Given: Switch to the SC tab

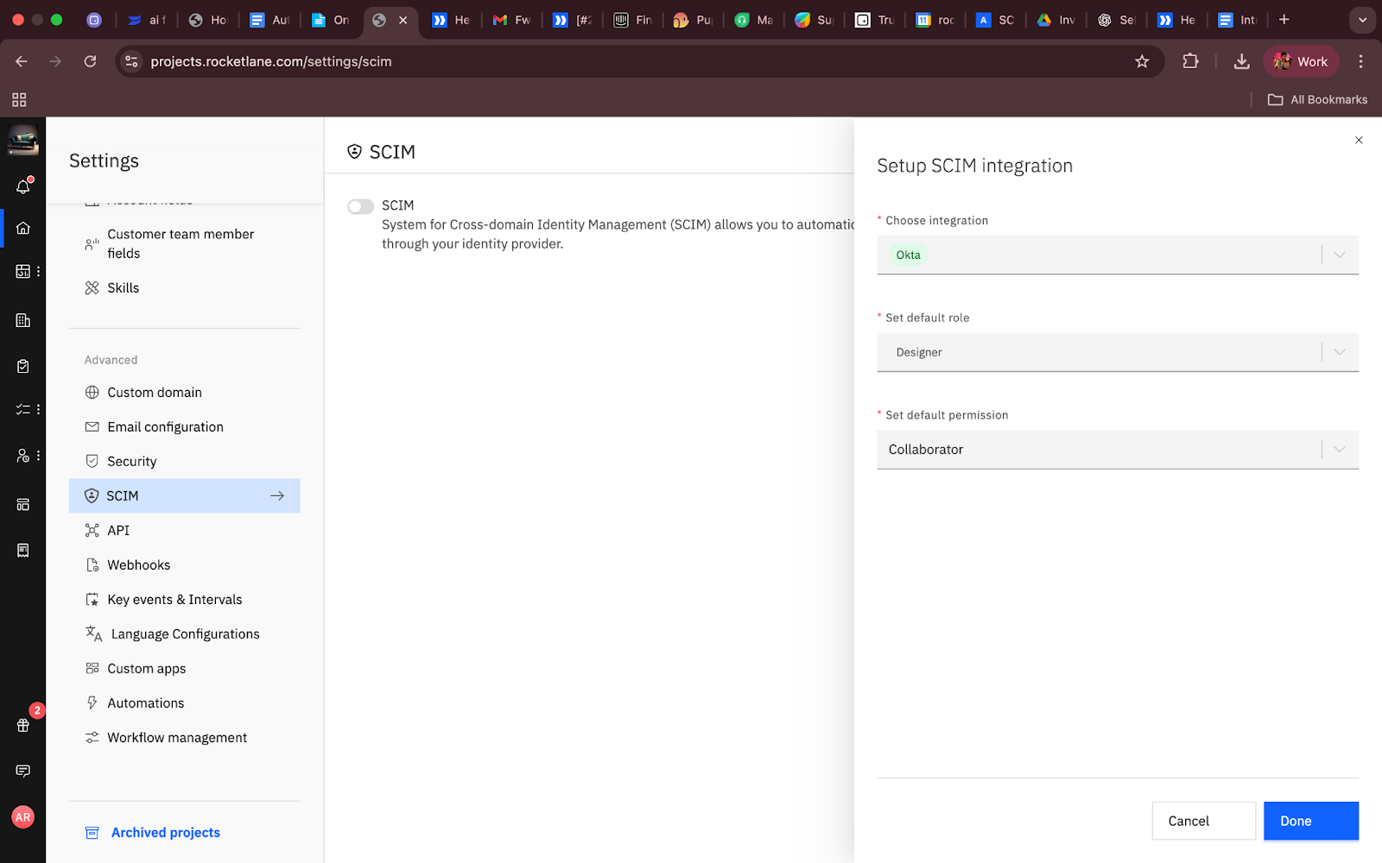Looking at the screenshot, I should pyautogui.click(x=995, y=20).
